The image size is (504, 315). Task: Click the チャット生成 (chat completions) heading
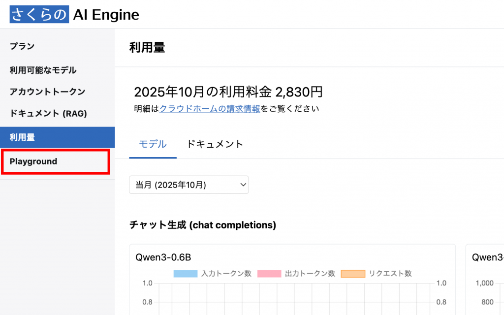pos(202,225)
